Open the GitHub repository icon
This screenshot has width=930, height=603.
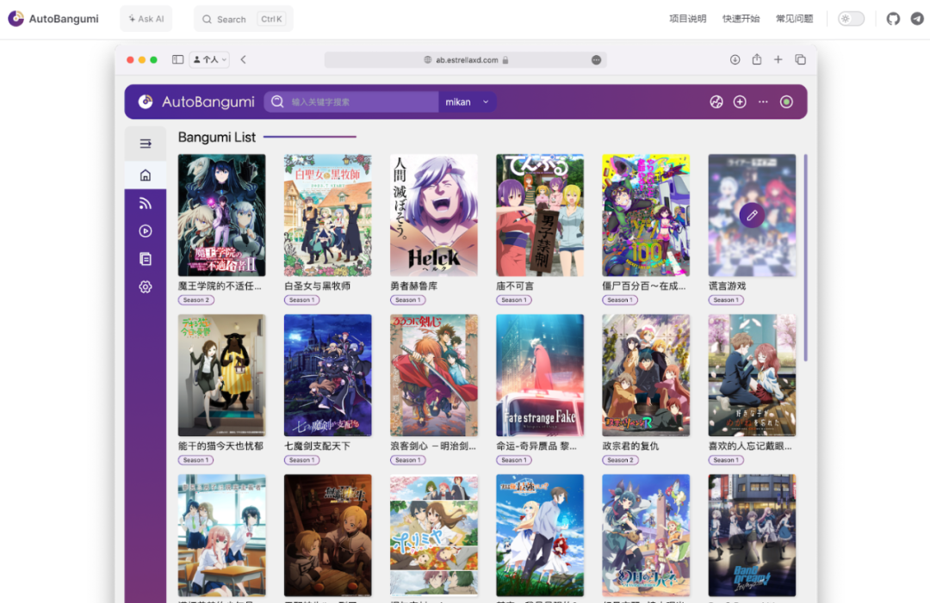coord(893,19)
